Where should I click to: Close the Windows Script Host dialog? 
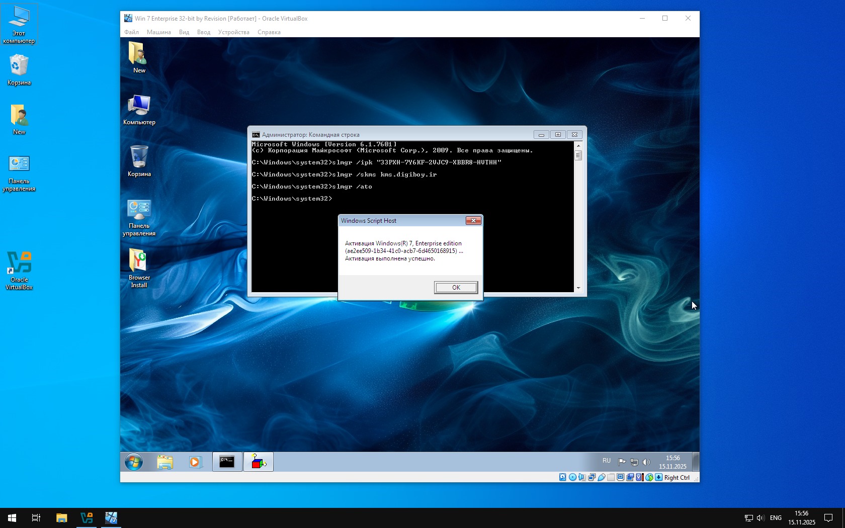tap(473, 221)
